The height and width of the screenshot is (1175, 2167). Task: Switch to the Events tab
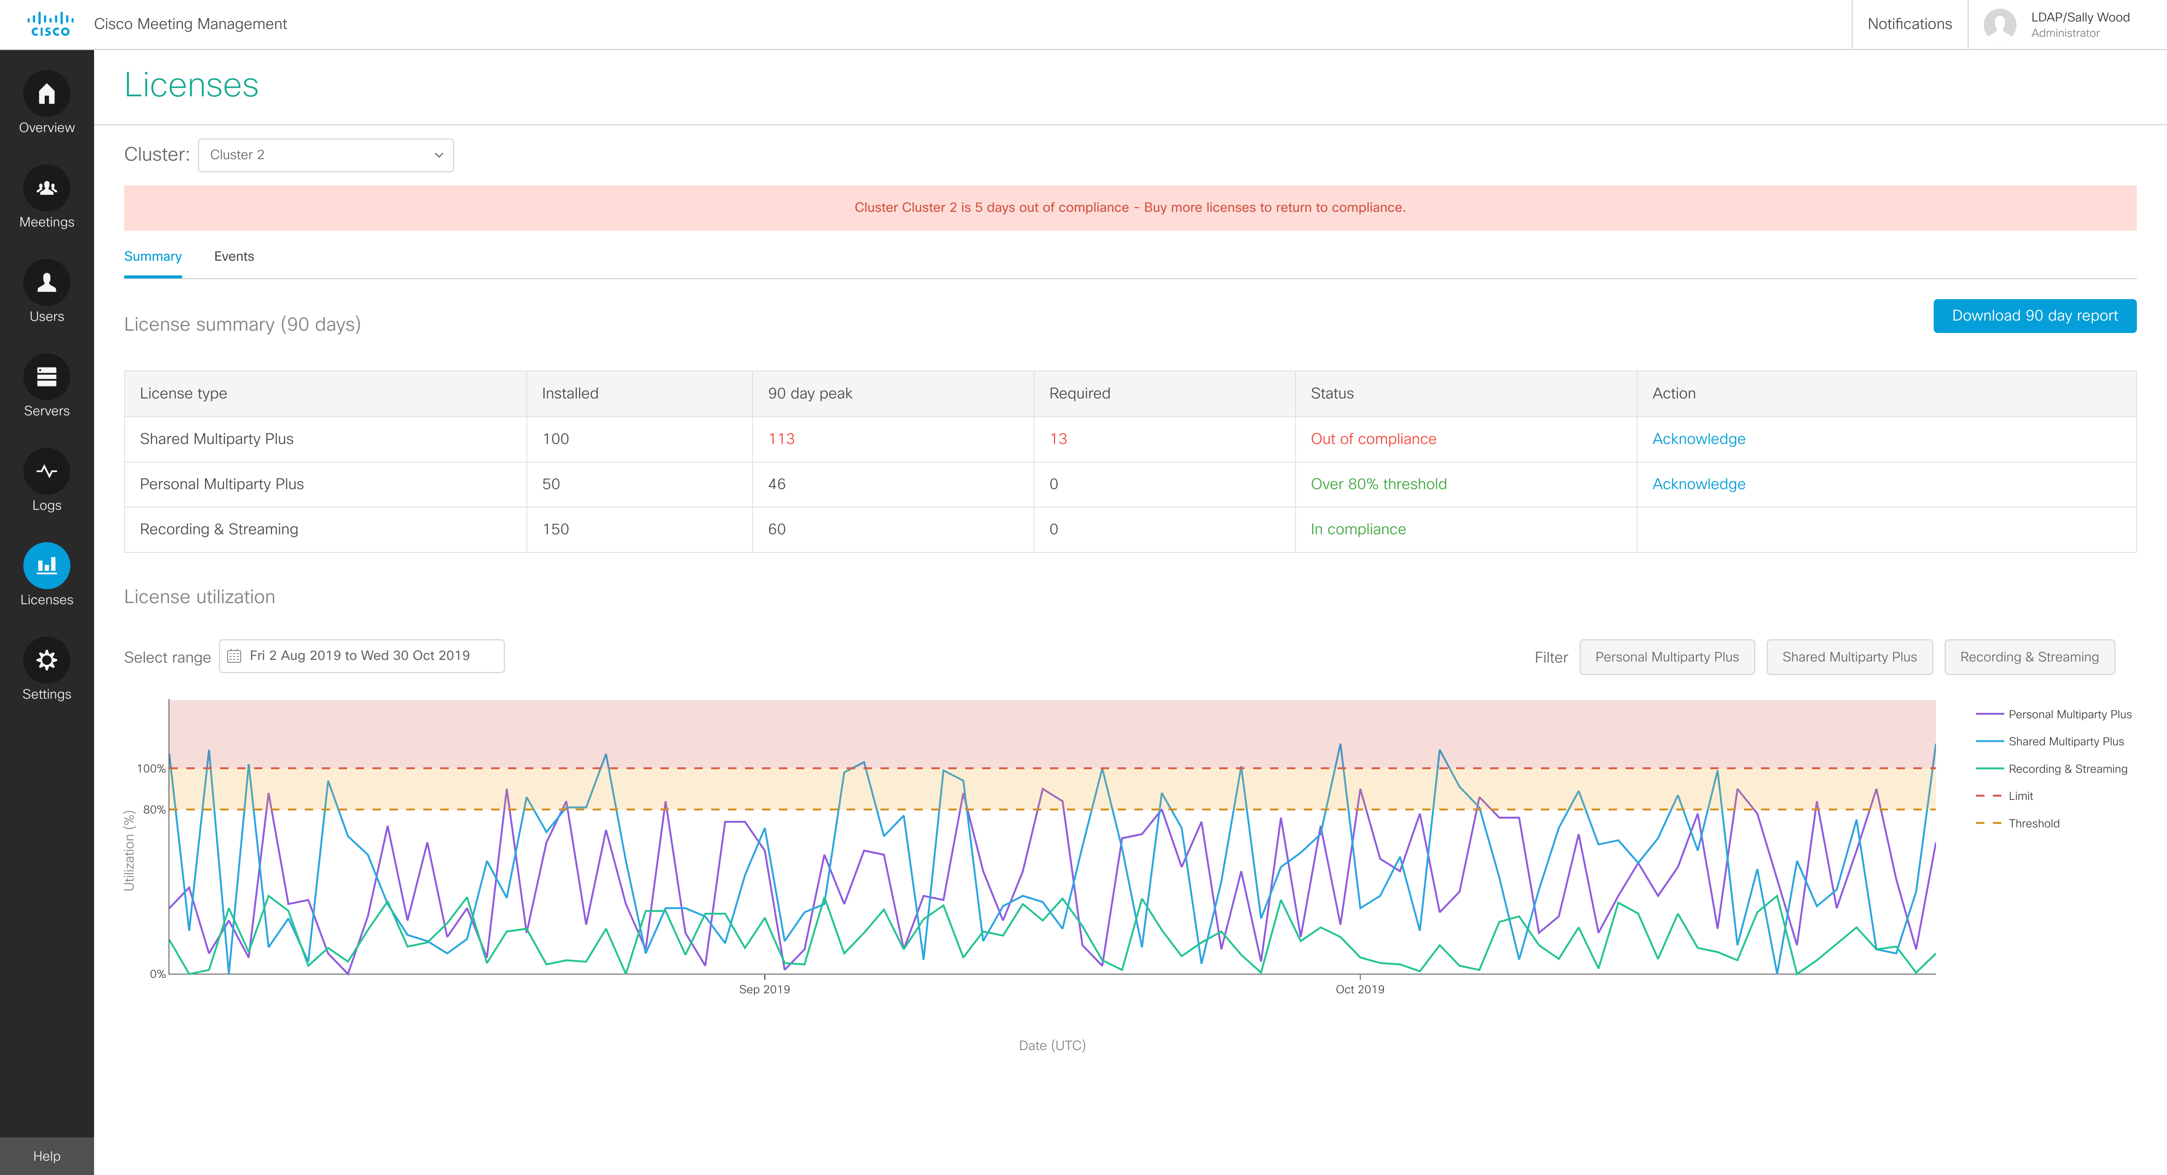point(234,257)
